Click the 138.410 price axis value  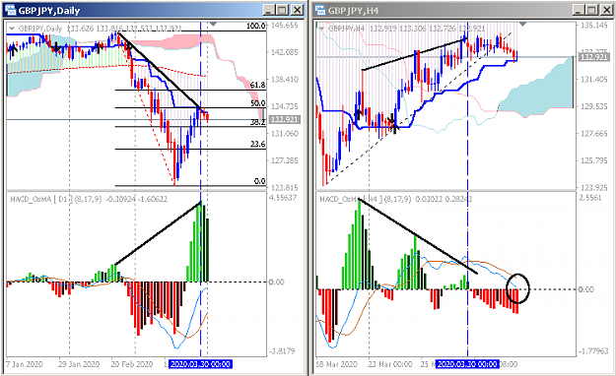[285, 80]
